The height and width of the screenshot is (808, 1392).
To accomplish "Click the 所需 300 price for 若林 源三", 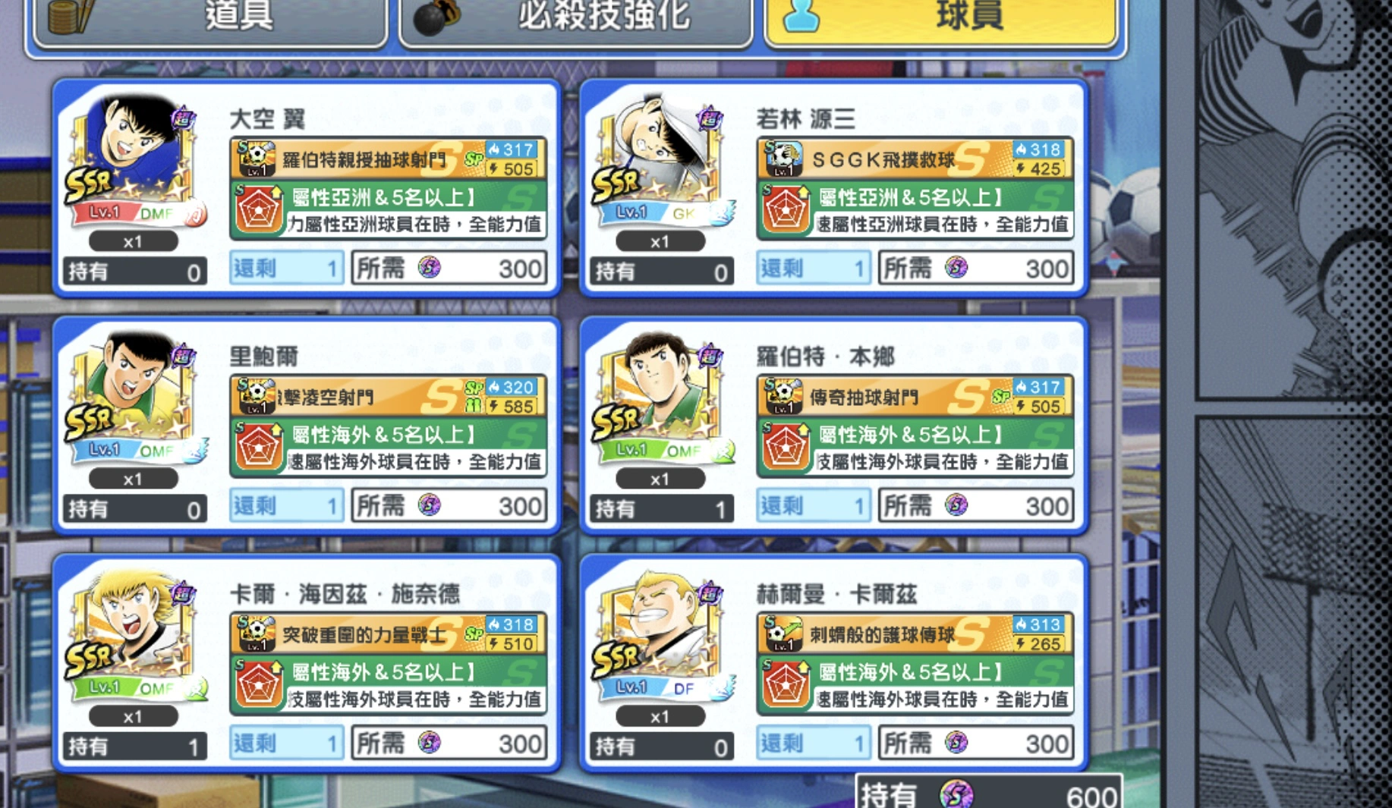I will (976, 268).
